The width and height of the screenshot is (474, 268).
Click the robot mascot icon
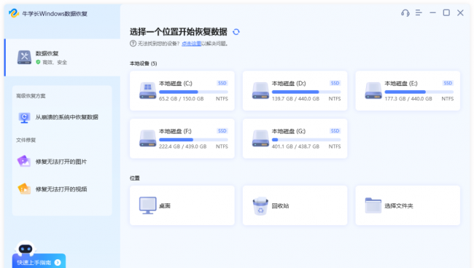(26, 248)
